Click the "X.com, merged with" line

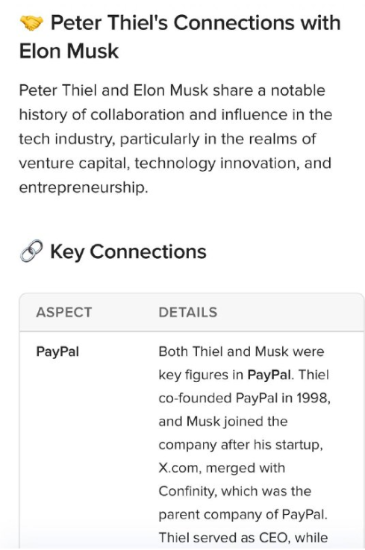coord(222,468)
